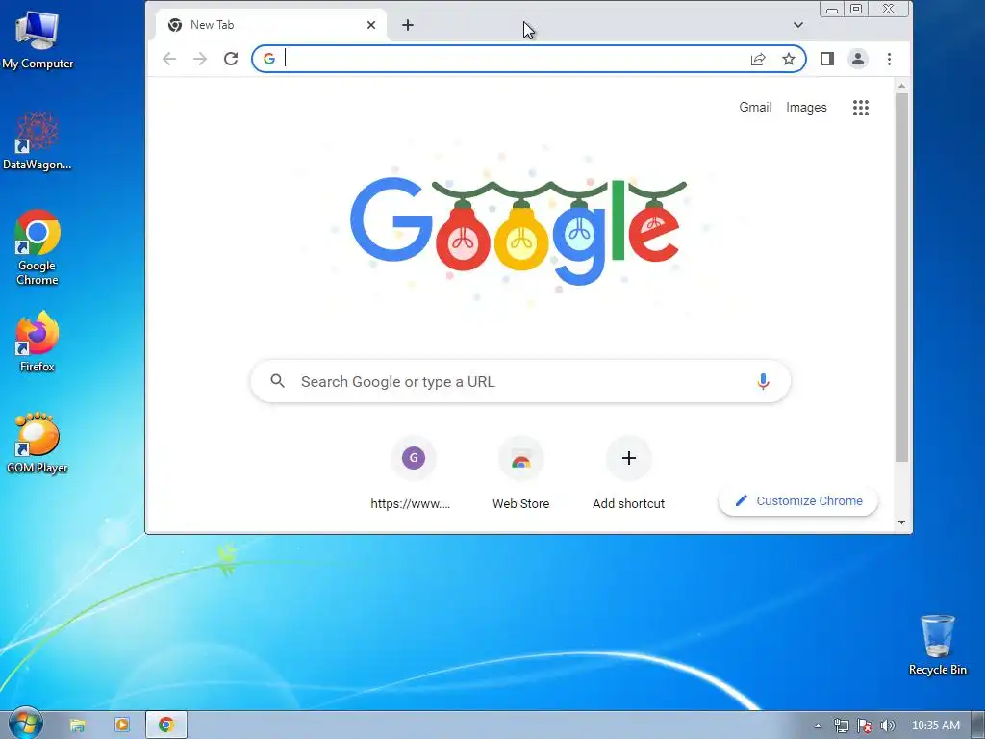985x739 pixels.
Task: Click Show desktop strip at taskbar end
Action: point(978,726)
